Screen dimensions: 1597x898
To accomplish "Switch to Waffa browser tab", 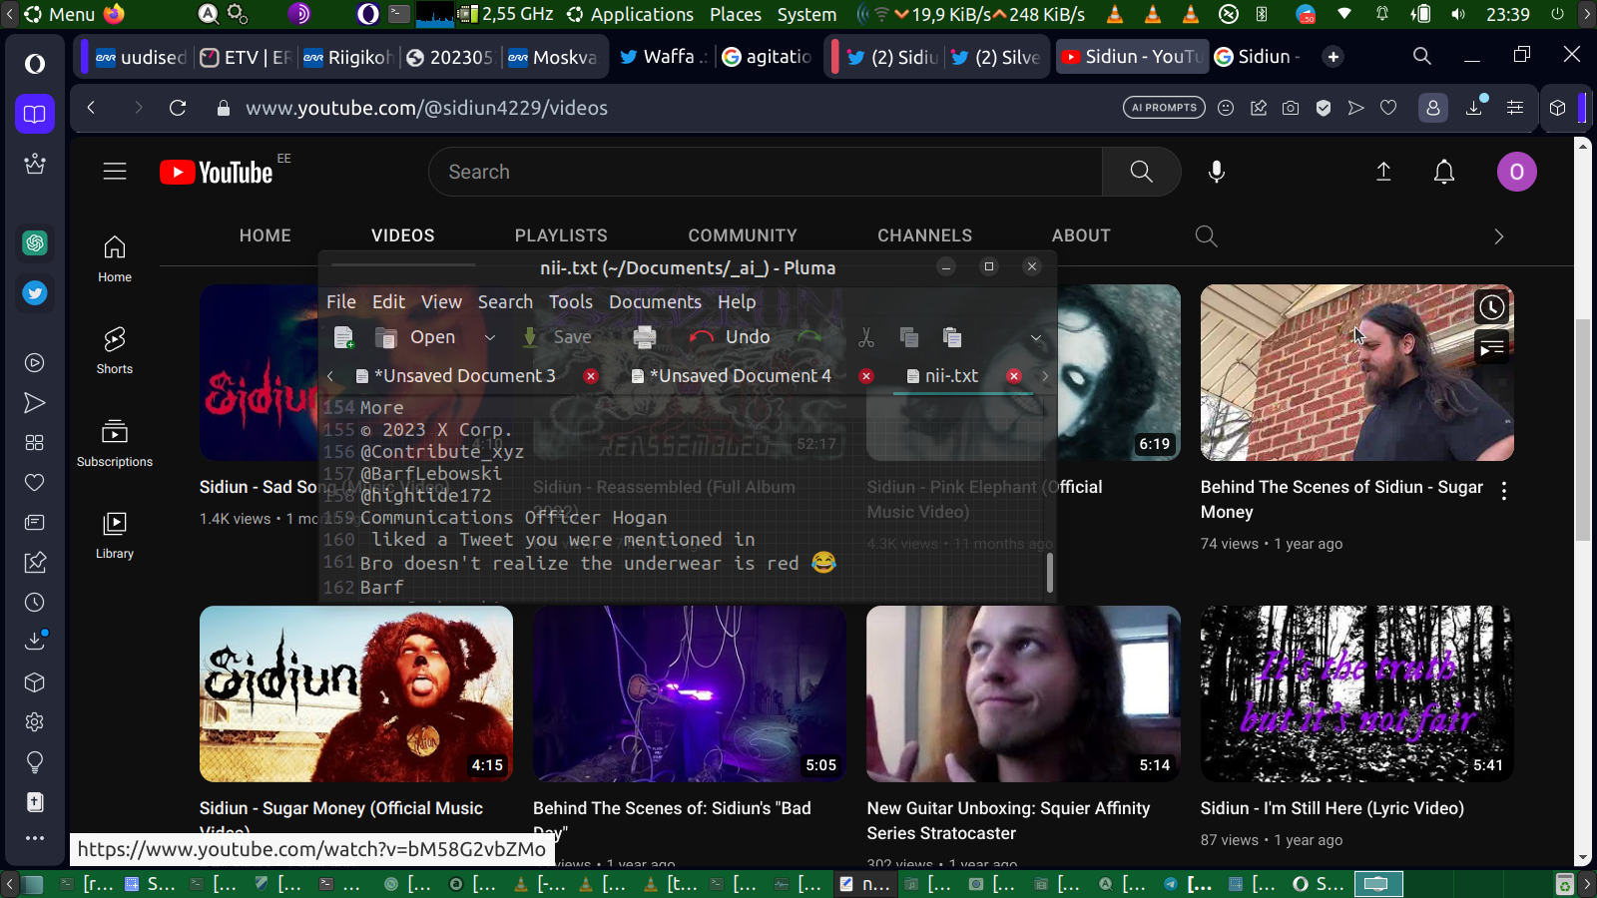I will pos(663,57).
